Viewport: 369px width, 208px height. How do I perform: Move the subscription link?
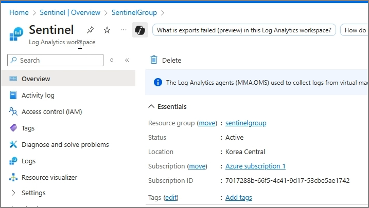[197, 166]
